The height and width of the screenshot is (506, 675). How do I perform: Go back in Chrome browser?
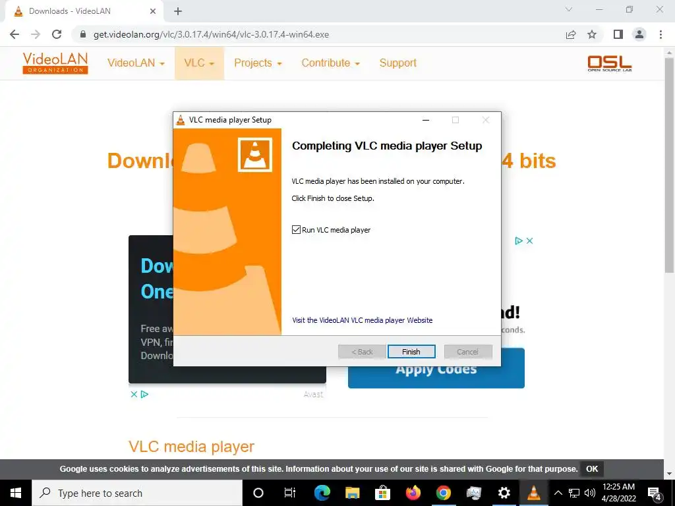click(15, 34)
